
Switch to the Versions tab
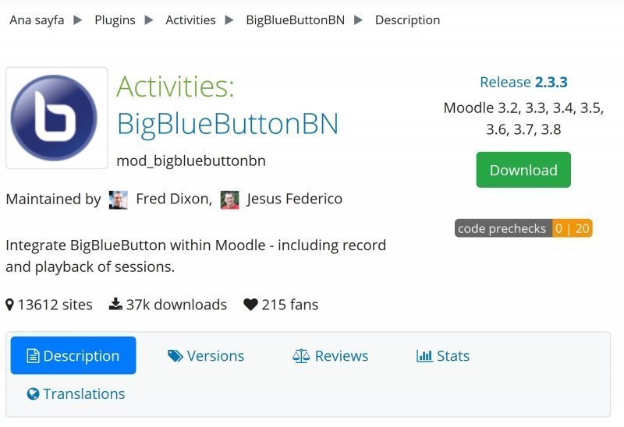(x=215, y=356)
